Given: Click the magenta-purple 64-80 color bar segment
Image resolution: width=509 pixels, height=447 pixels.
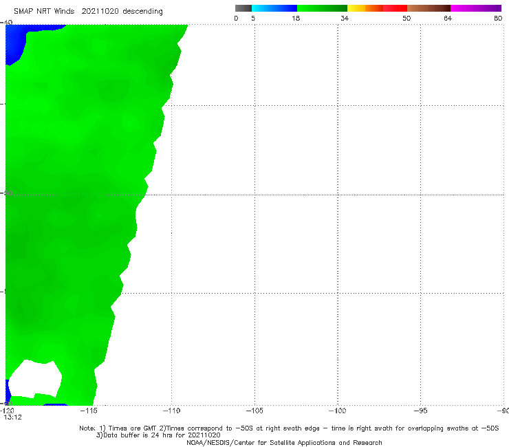Looking at the screenshot, I should click(476, 8).
